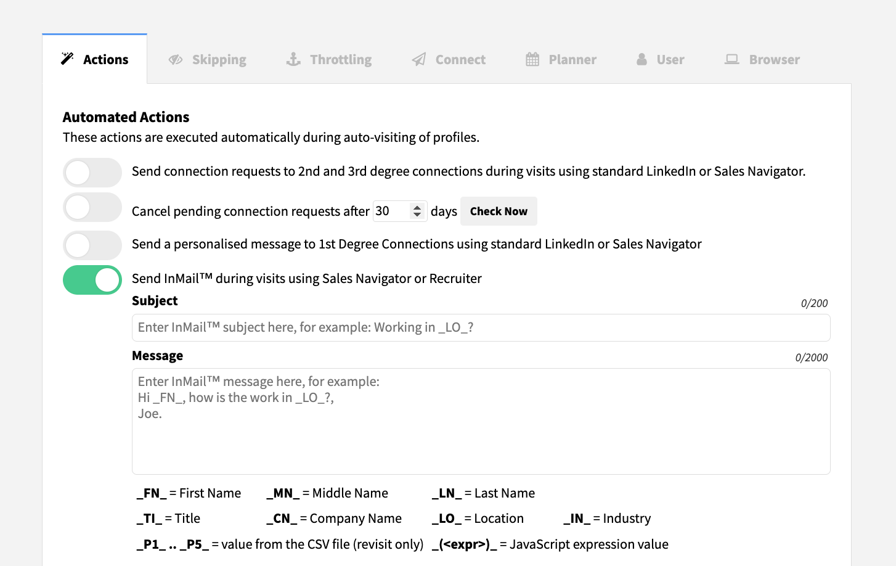Click the Subject label
This screenshot has width=896, height=566.
pos(155,301)
